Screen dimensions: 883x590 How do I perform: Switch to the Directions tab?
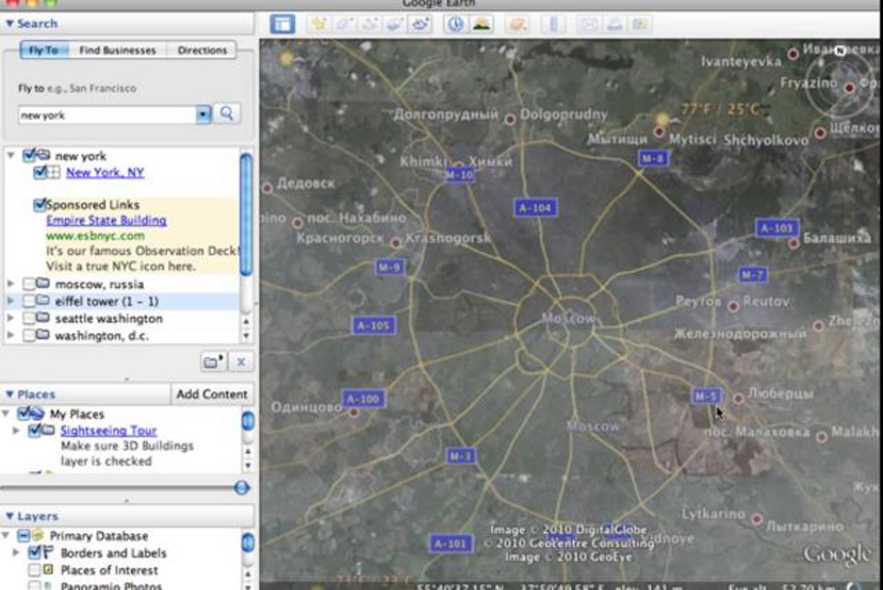202,50
